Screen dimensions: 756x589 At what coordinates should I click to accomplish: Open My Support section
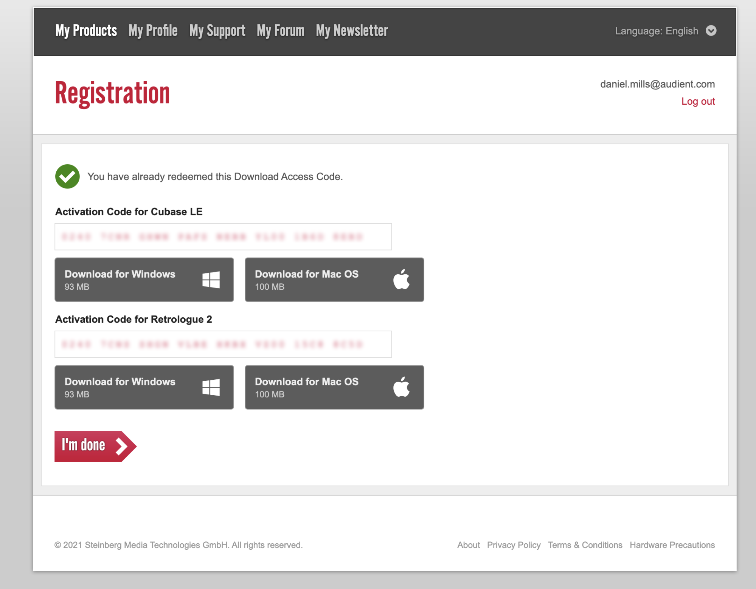(x=217, y=31)
